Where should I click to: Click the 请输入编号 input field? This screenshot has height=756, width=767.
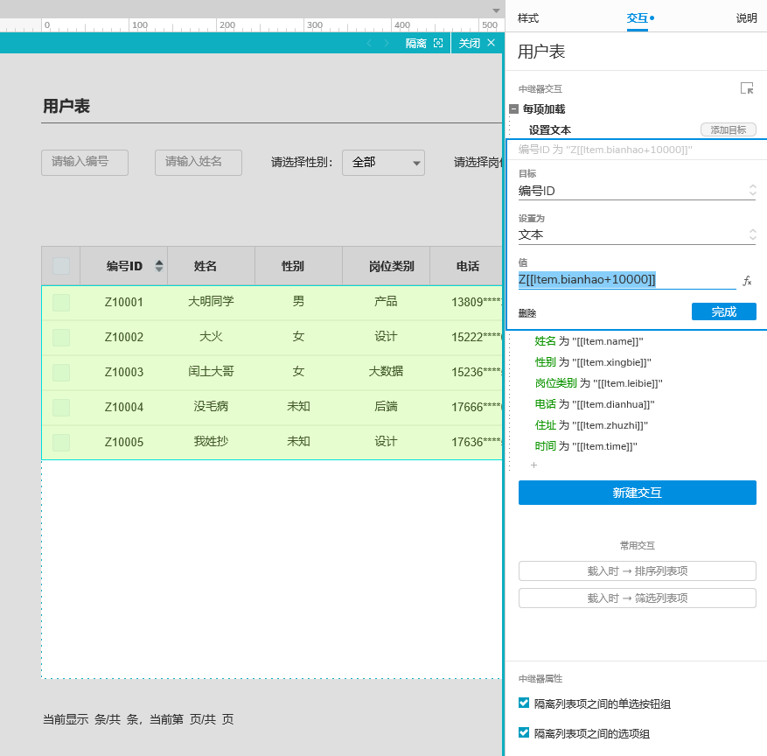pyautogui.click(x=85, y=163)
